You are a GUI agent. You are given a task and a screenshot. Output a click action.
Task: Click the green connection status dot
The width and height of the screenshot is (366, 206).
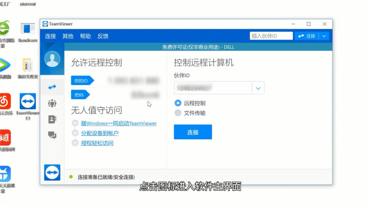(x=71, y=177)
